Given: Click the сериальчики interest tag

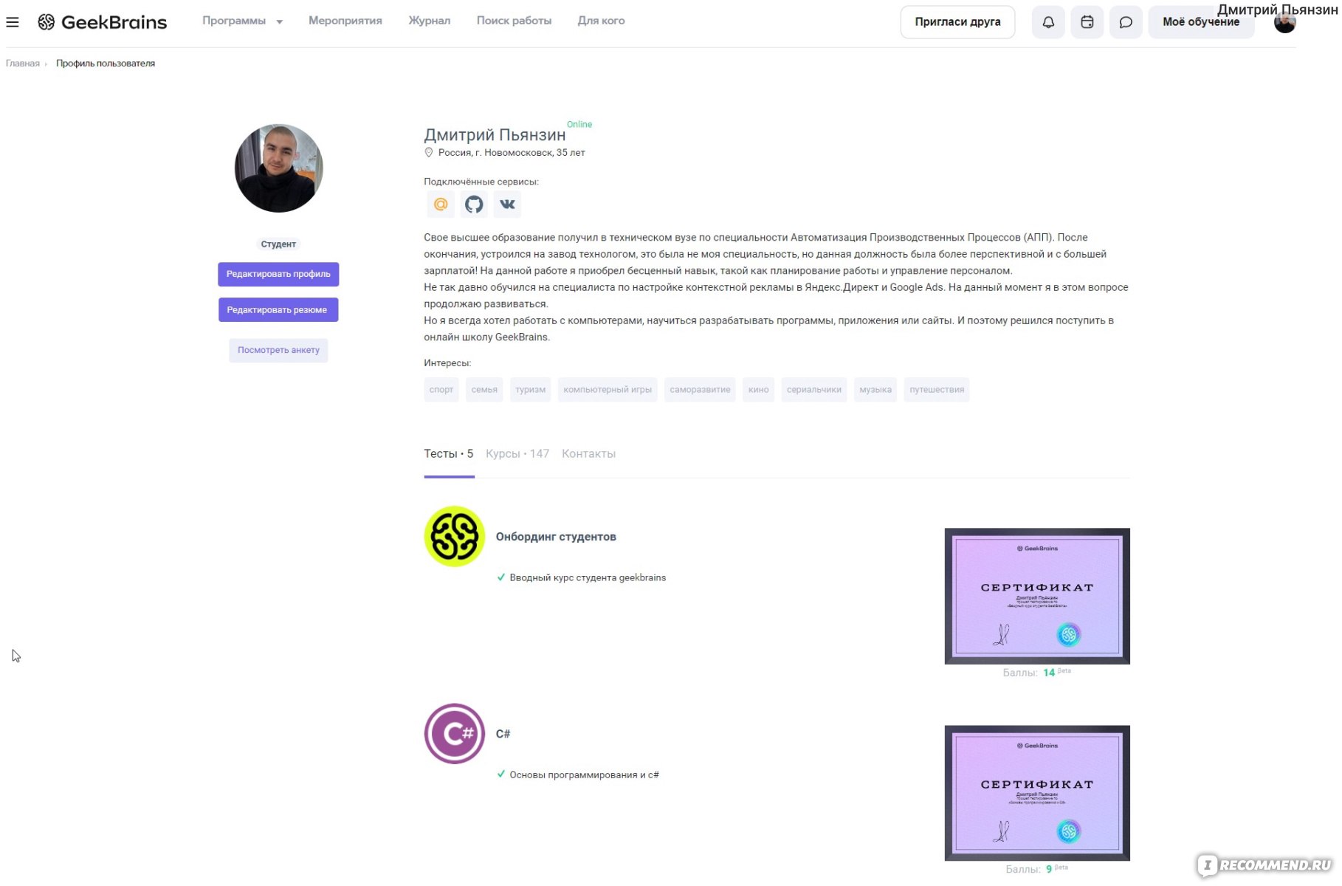Looking at the screenshot, I should pyautogui.click(x=814, y=390).
